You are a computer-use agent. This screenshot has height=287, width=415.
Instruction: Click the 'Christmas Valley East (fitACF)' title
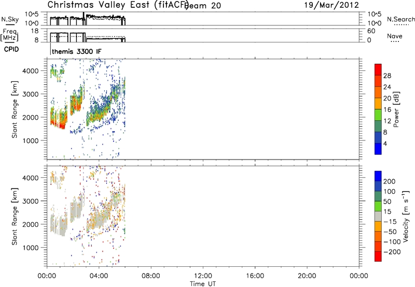pyautogui.click(x=118, y=5)
